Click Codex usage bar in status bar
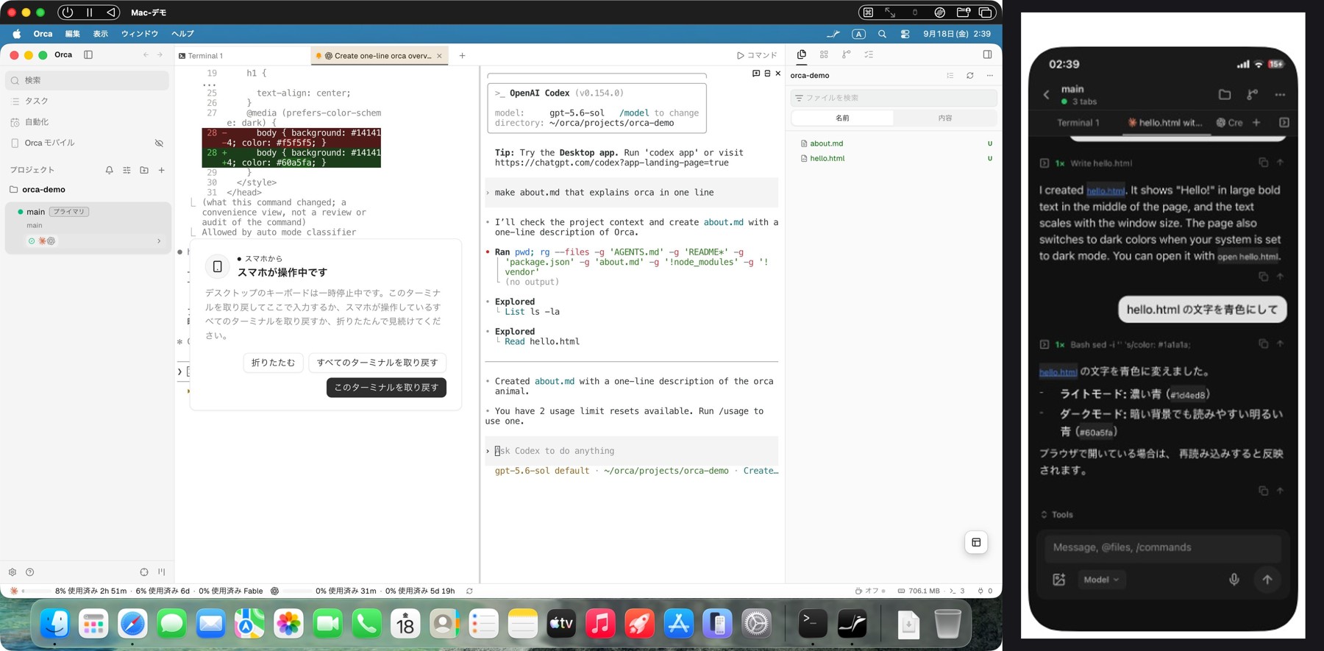This screenshot has height=651, width=1324. point(363,591)
